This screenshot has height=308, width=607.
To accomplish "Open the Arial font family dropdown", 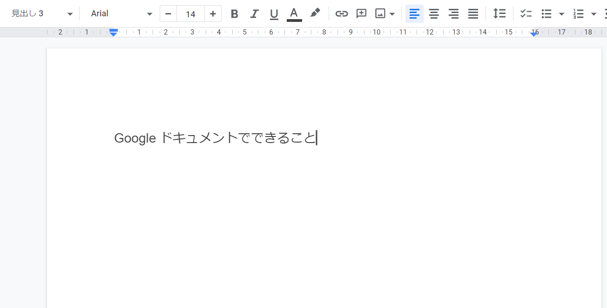I will tap(121, 14).
